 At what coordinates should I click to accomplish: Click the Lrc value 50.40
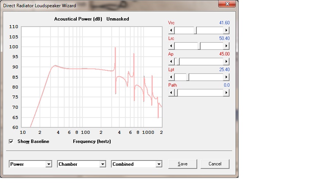tap(224, 38)
